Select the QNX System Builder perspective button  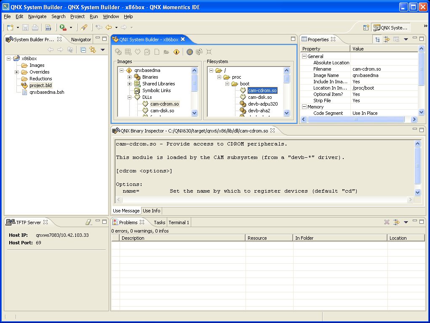click(x=390, y=28)
